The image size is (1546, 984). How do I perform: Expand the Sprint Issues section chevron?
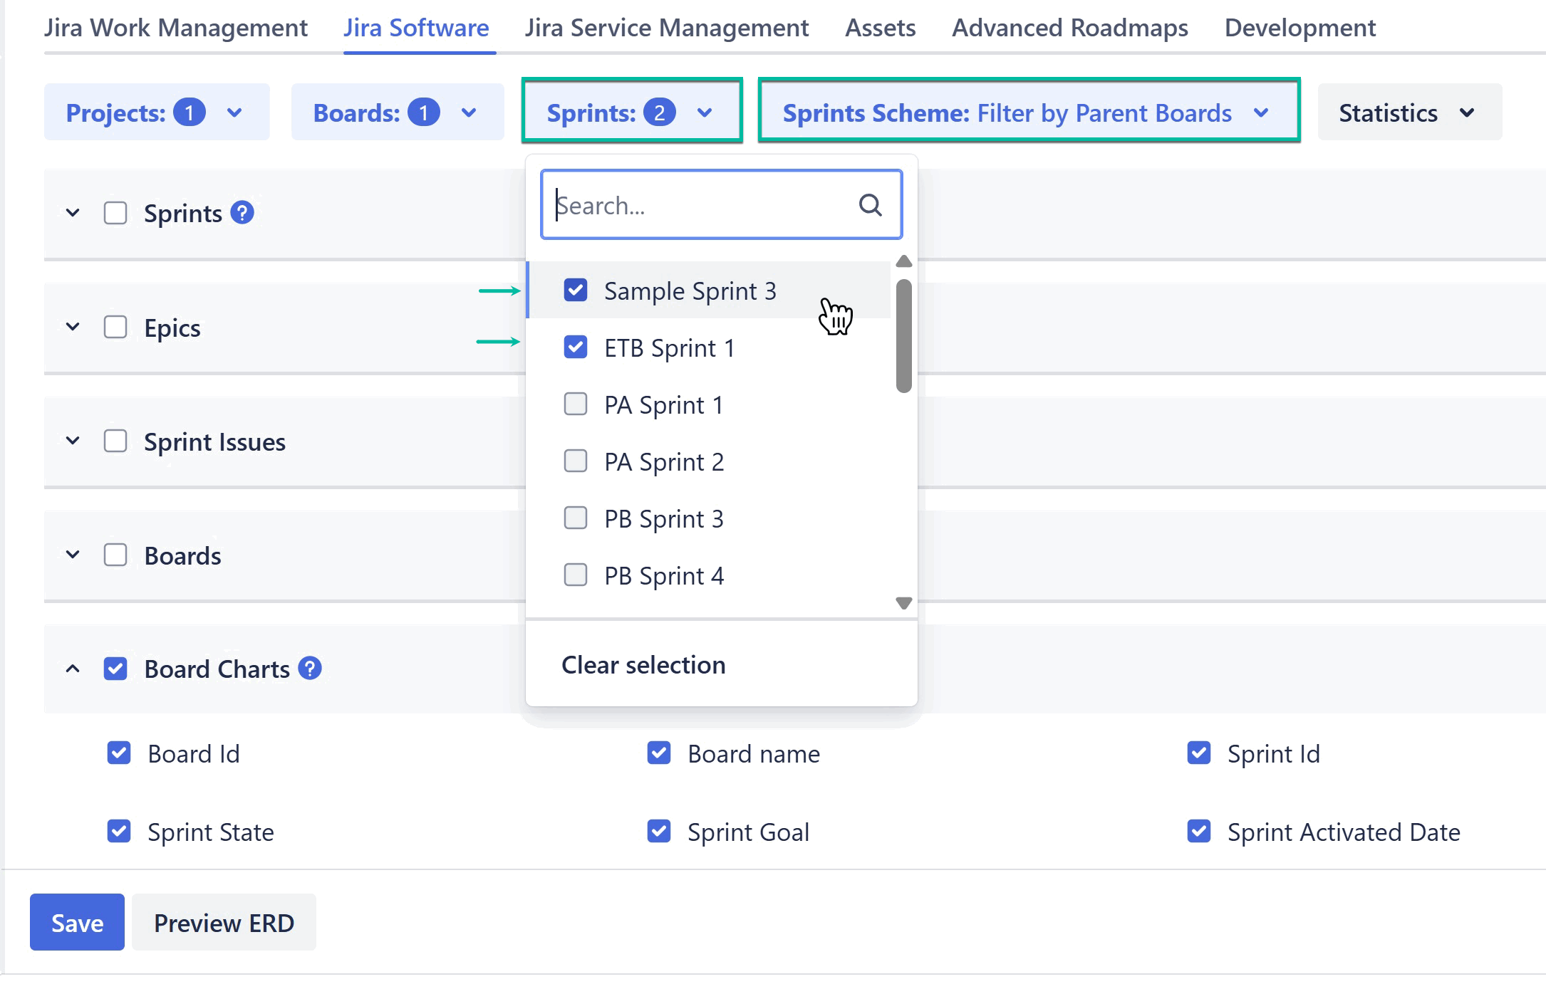(73, 441)
